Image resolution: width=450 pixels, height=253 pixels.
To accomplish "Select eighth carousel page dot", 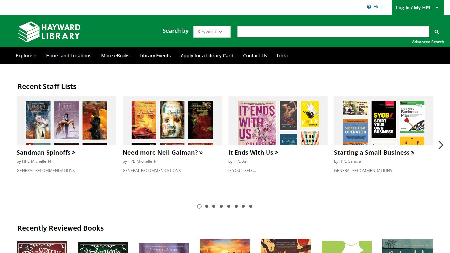I will pyautogui.click(x=251, y=206).
